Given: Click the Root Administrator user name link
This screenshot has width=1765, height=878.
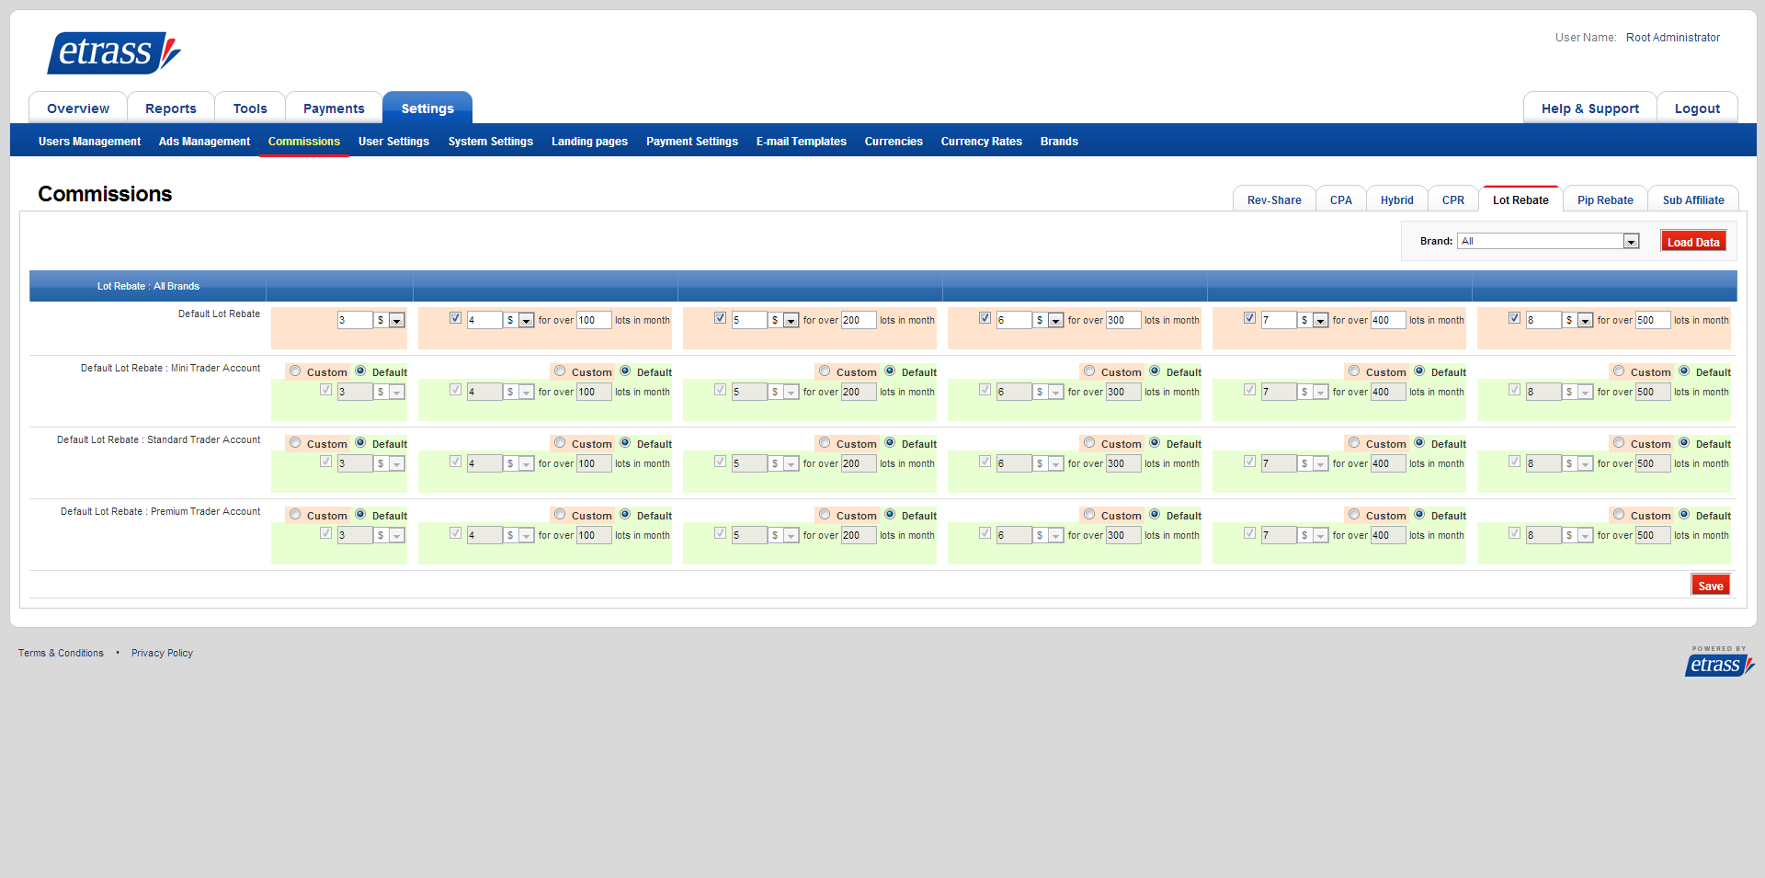Looking at the screenshot, I should pyautogui.click(x=1672, y=38).
